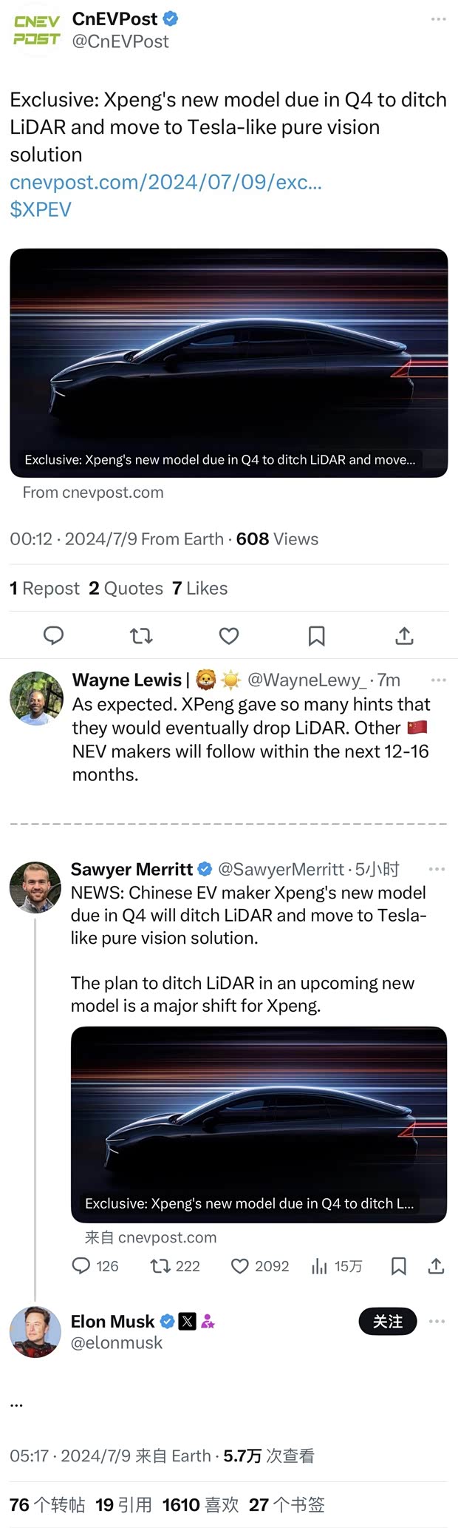458x1528 pixels.
Task: Reply to Sawyer Merritt's tweet
Action: point(81,1265)
